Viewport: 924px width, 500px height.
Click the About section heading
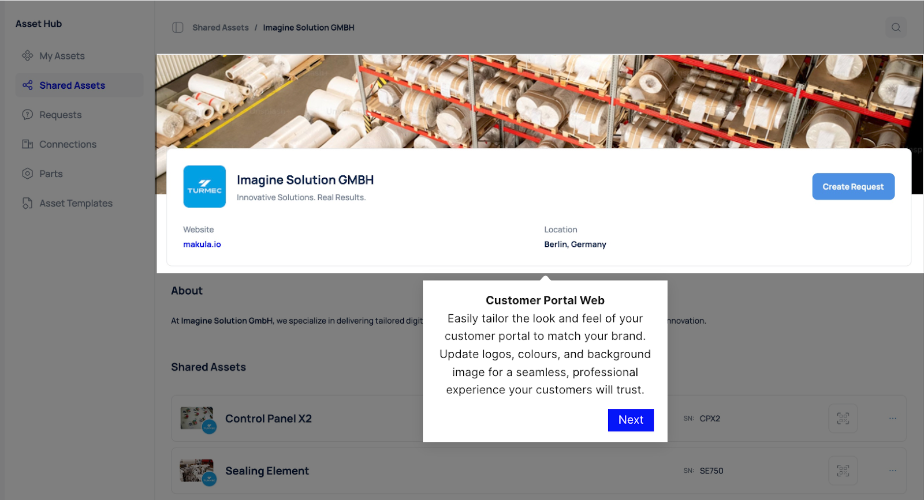[x=187, y=291]
